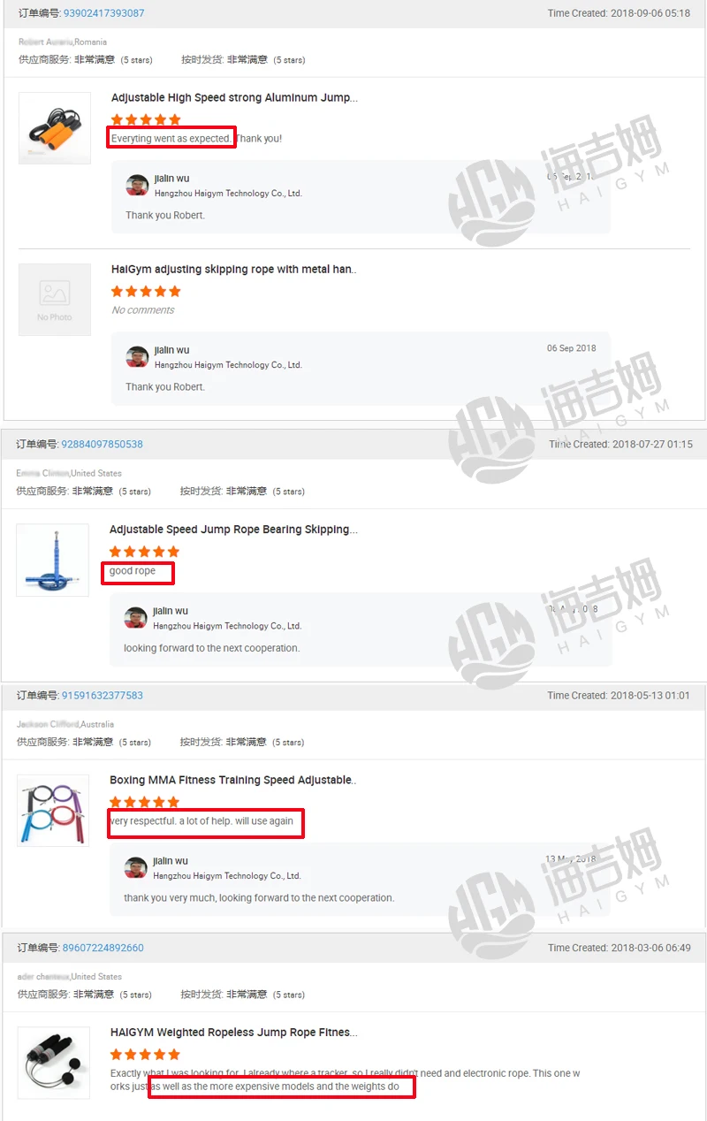Open Adjustable High Speed strong Aluminum Jump product
Viewport: 707px width, 1121px height.
point(234,98)
